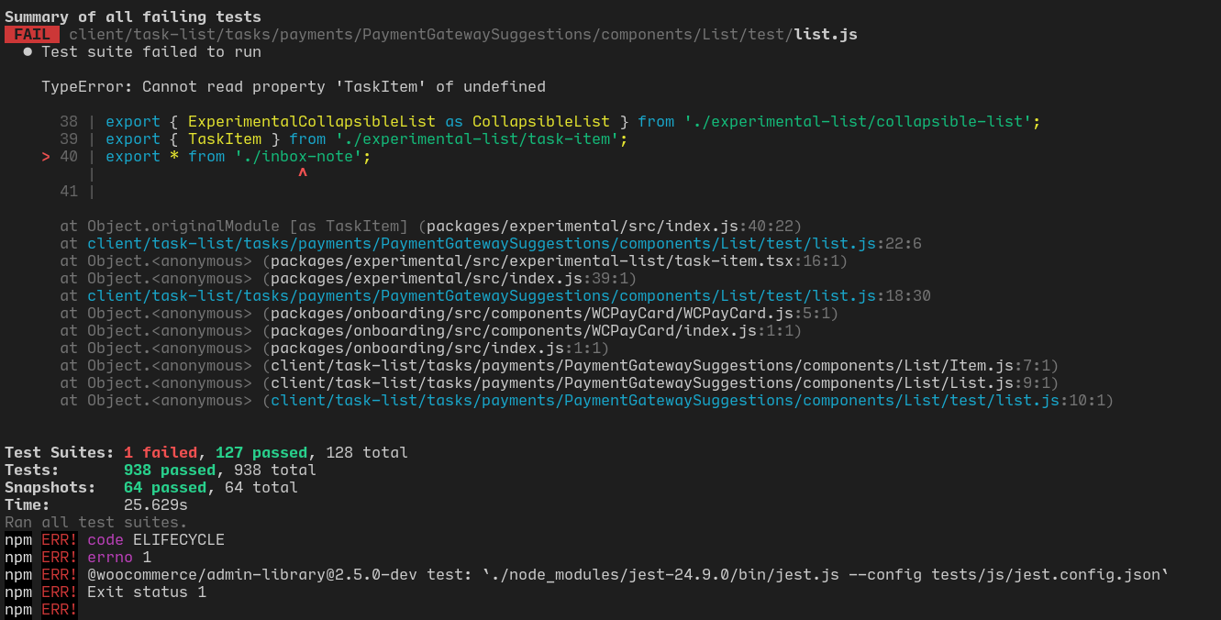Click code line 38 ExperimentalCollapsibleList export
The height and width of the screenshot is (620, 1221).
(550, 121)
